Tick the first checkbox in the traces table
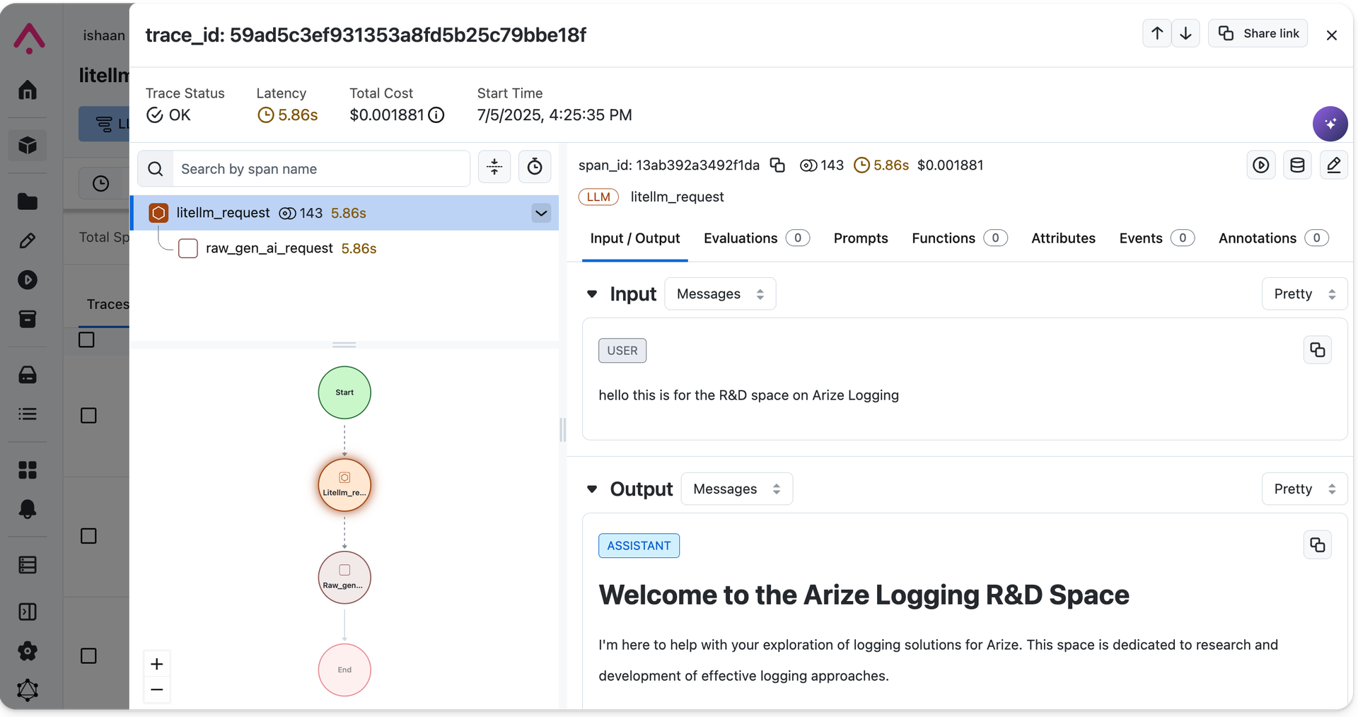 pos(86,339)
